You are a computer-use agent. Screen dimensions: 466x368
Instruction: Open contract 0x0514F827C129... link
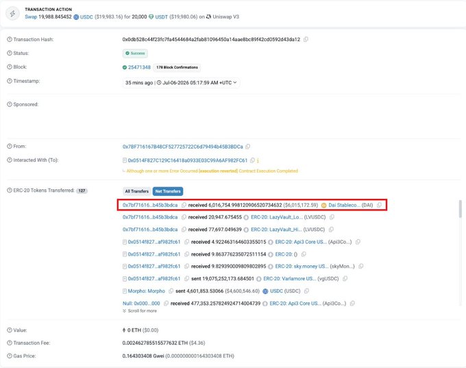click(x=188, y=160)
